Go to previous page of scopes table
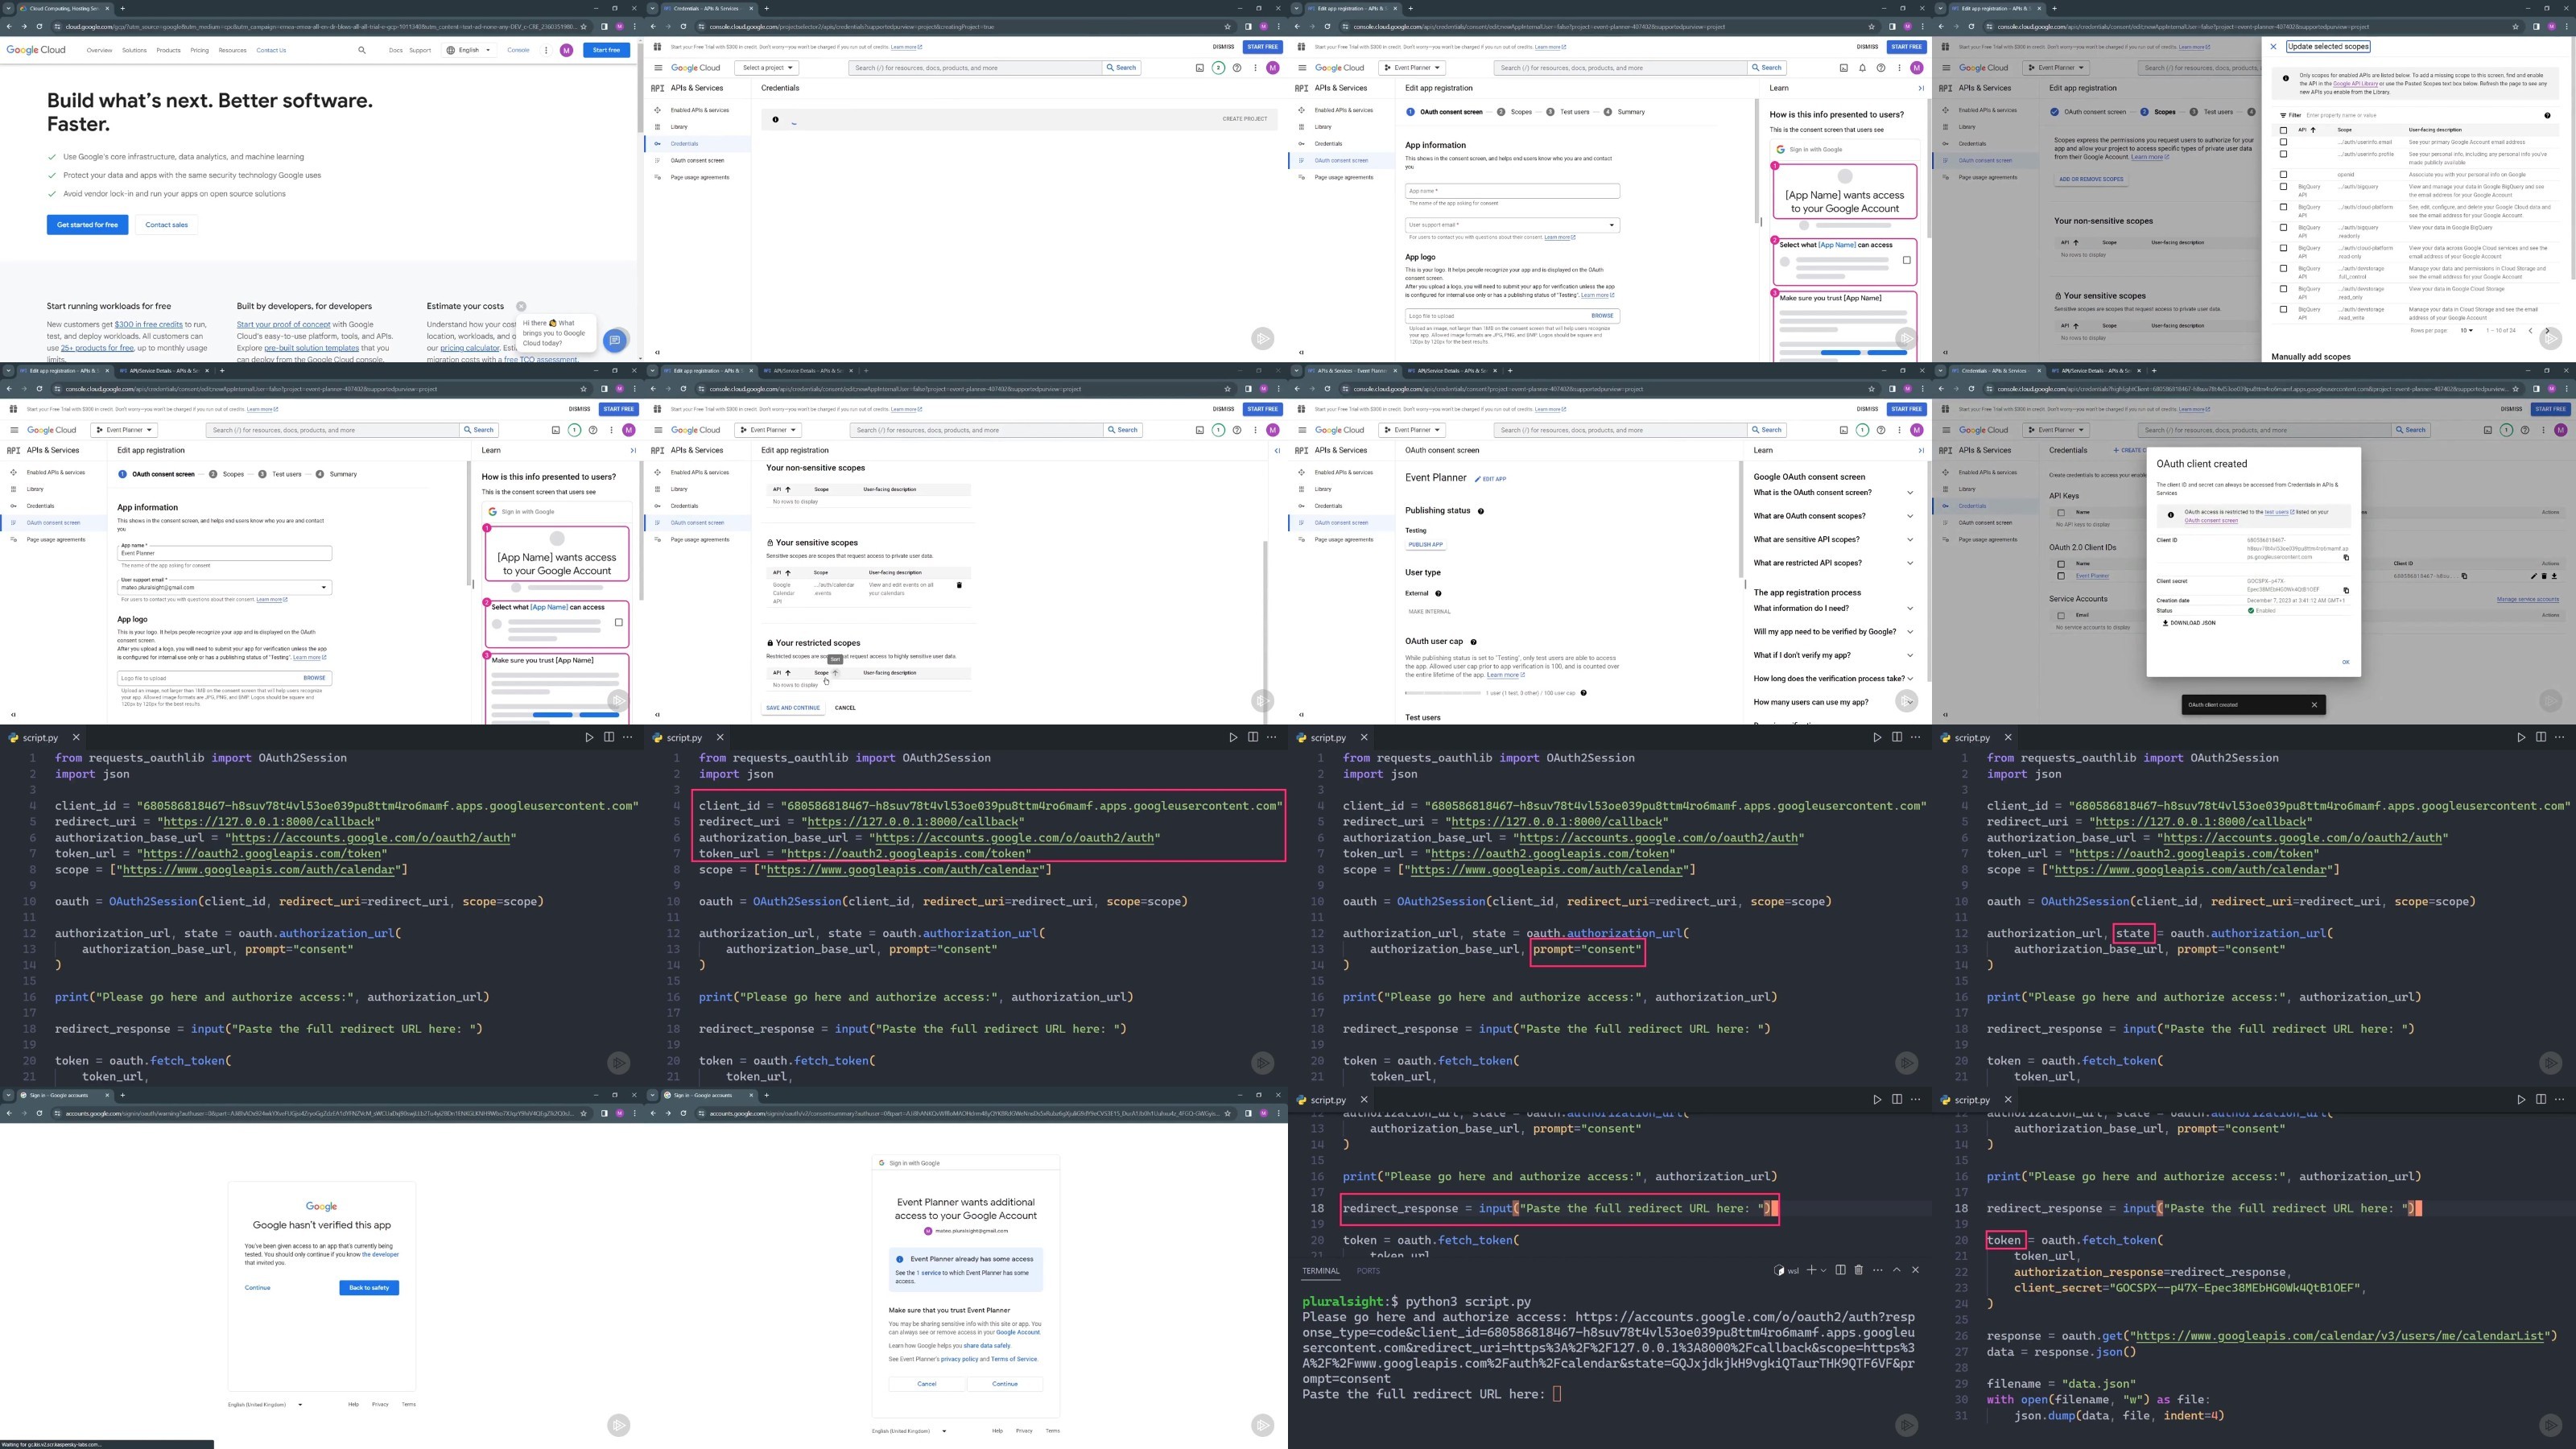2576x1449 pixels. pyautogui.click(x=2530, y=330)
